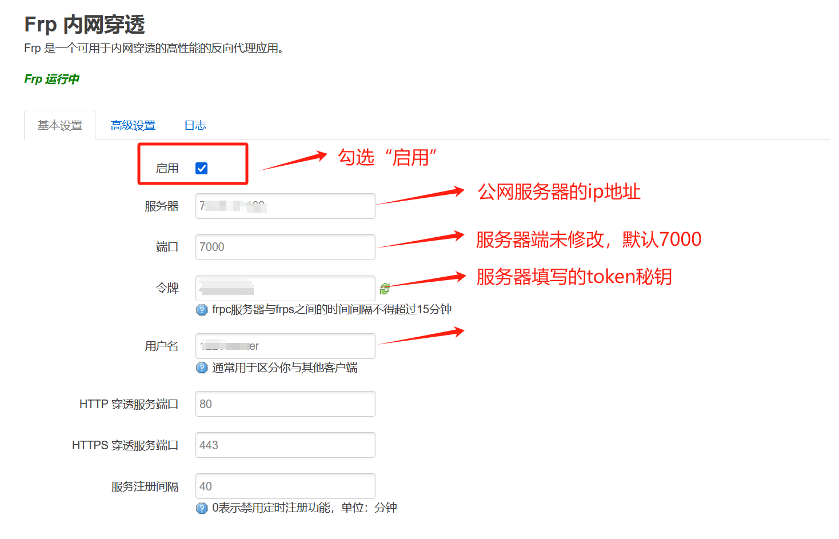
Task: Click hint text 通常用于区分你与其他客户端
Action: coord(285,368)
